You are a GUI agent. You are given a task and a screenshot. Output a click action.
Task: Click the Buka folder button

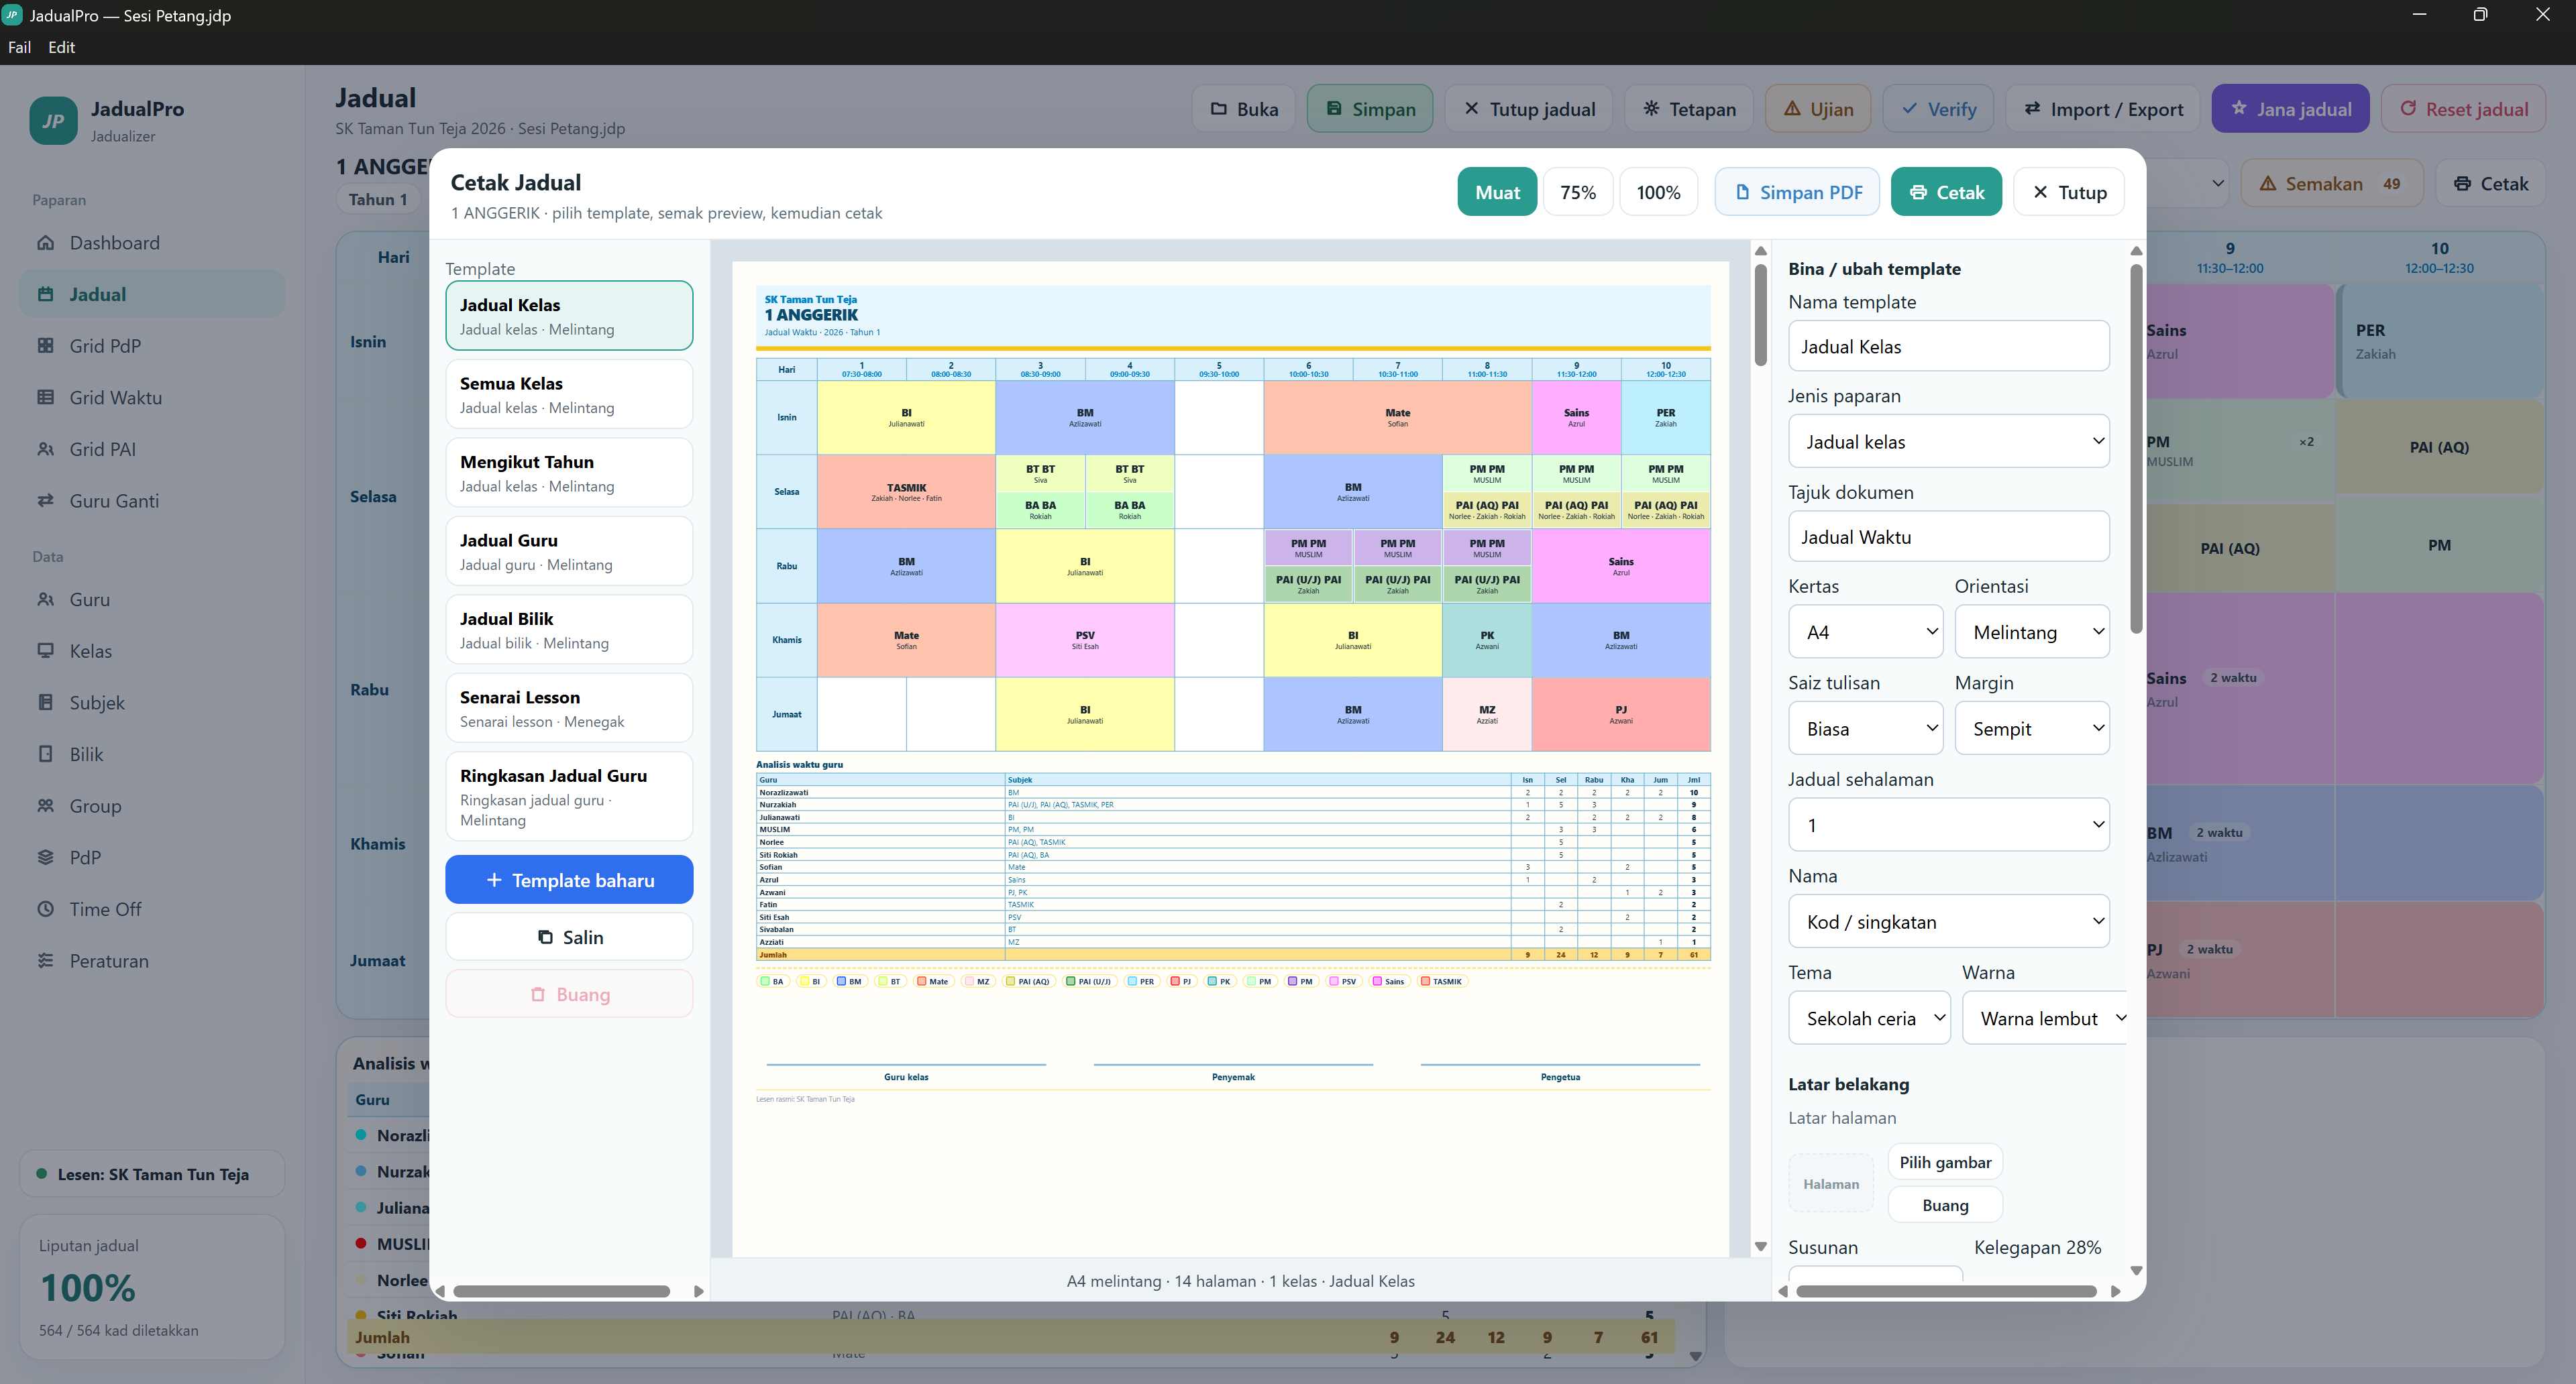click(1243, 109)
